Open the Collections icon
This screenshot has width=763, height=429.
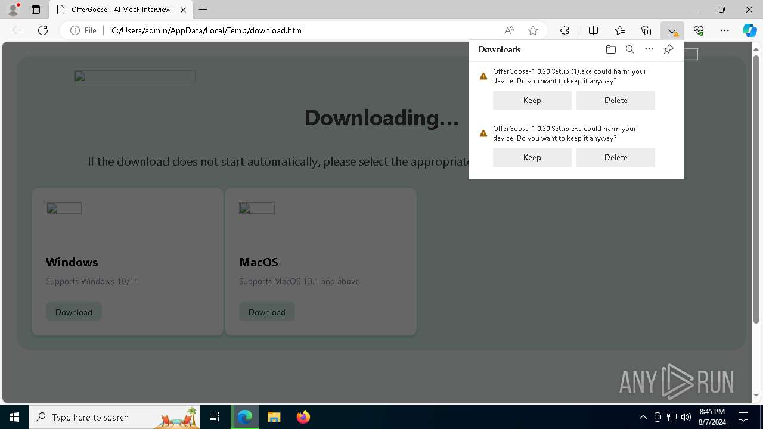(x=646, y=30)
